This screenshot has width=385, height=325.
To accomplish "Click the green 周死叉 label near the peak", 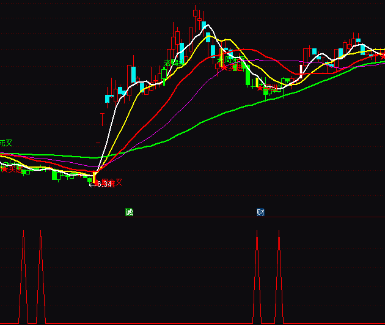I will point(233,60).
